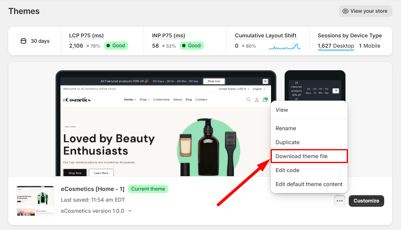
Task: Expand eCosmetics version 1.0.0 chevron
Action: [x=130, y=211]
